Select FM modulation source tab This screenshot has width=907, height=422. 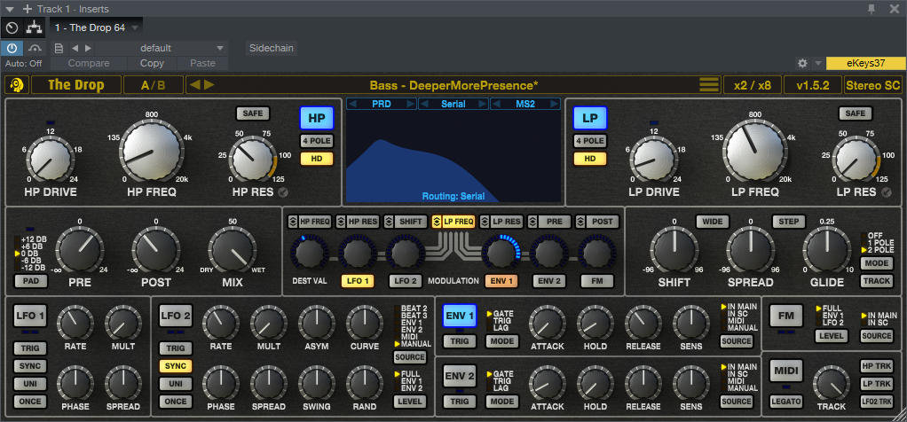597,281
